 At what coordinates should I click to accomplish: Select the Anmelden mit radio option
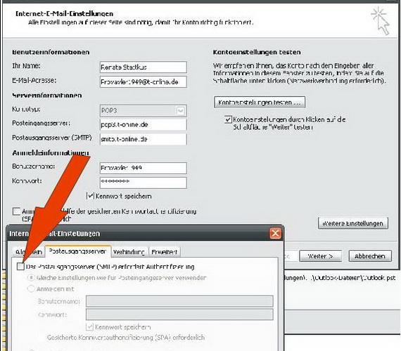pyautogui.click(x=31, y=289)
